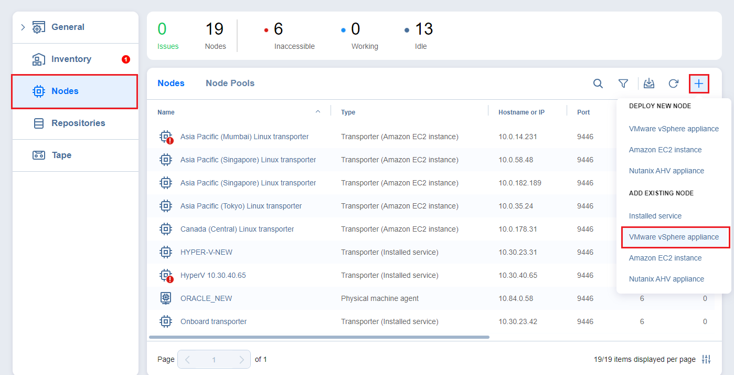Switch to the Node Pools tab
This screenshot has height=375, width=734.
point(230,83)
